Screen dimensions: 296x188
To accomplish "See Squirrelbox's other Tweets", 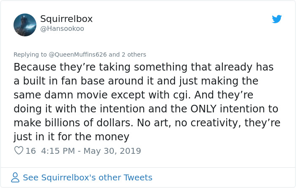I will (87, 177).
